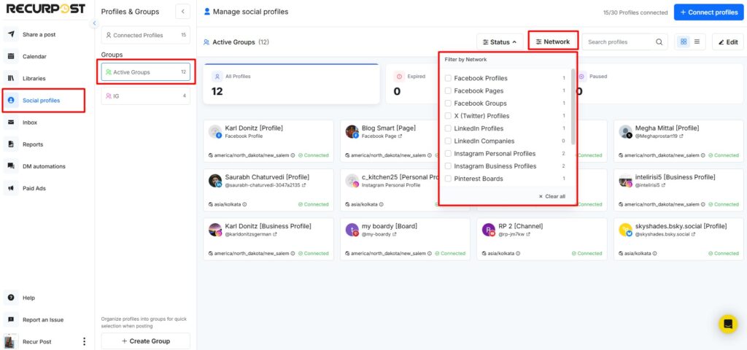Click my boardy [Board] avatar
Image resolution: width=747 pixels, height=350 pixels.
tap(352, 230)
